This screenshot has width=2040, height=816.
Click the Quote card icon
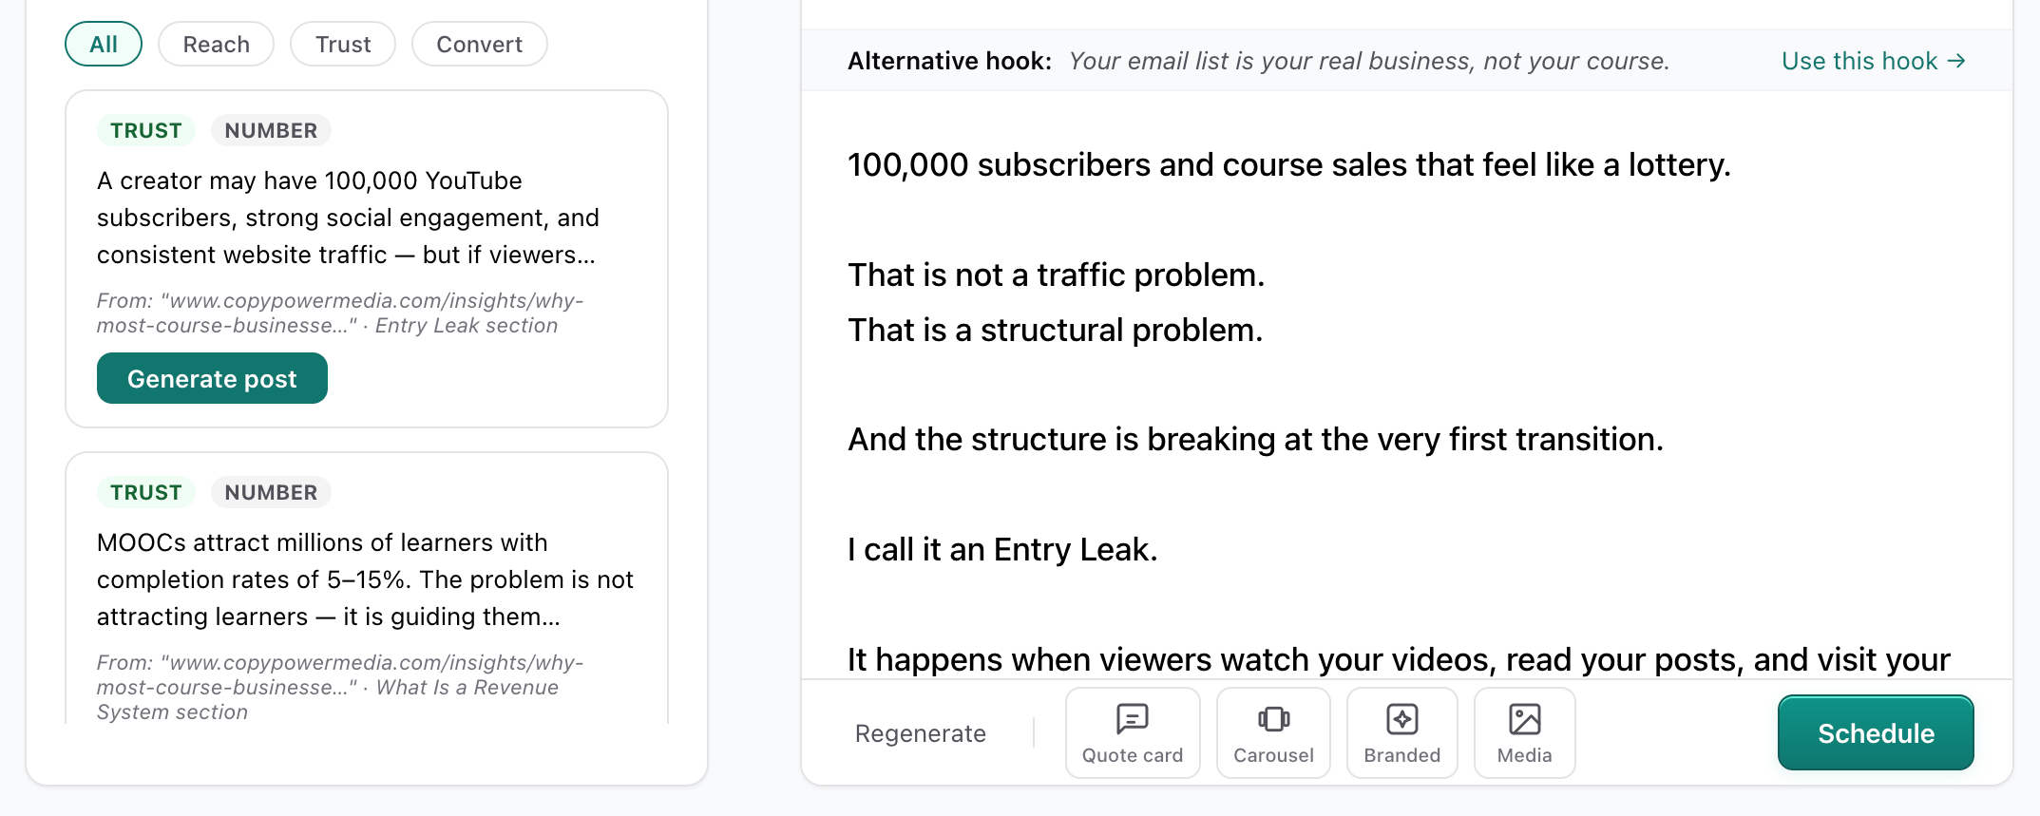pos(1132,719)
